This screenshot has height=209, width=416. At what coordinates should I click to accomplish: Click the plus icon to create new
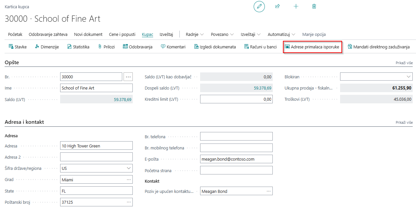(296, 6)
